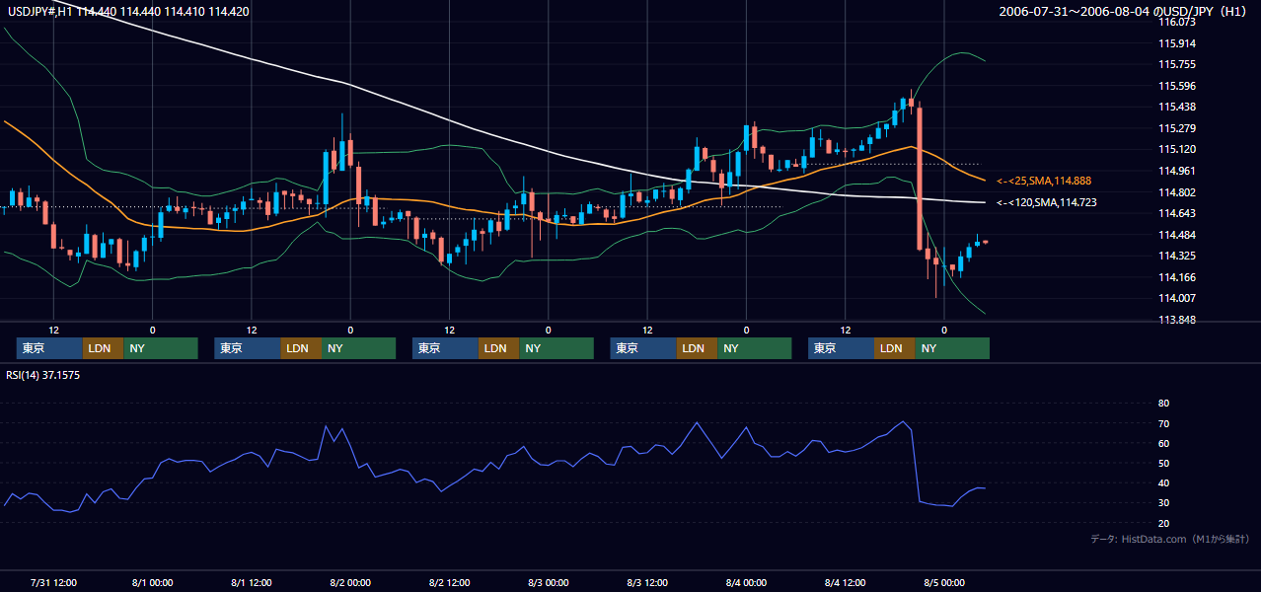Click the 114.166 price axis label

(x=1178, y=277)
